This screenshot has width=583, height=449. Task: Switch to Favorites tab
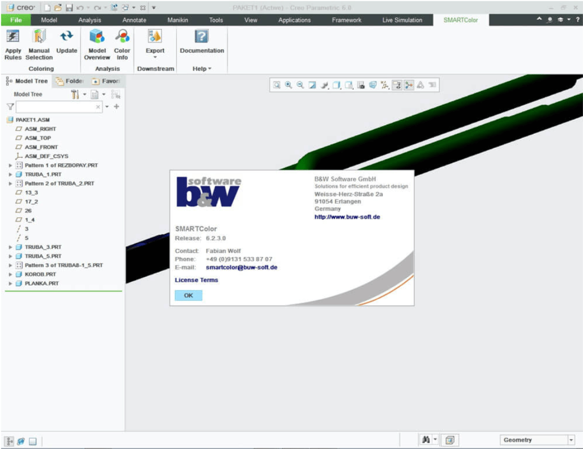point(106,81)
